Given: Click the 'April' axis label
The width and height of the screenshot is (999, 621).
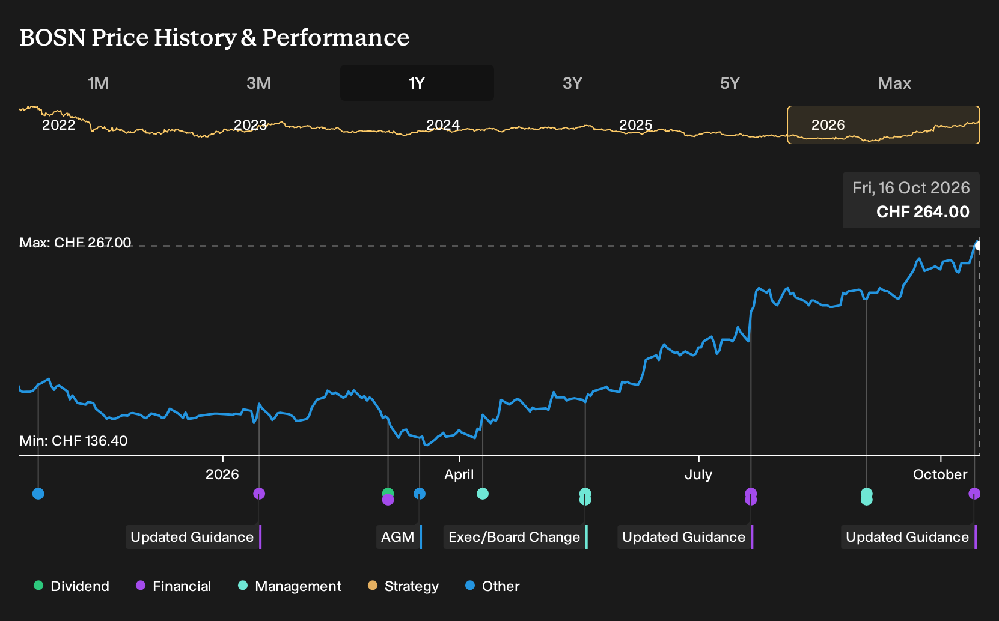Looking at the screenshot, I should 459,474.
